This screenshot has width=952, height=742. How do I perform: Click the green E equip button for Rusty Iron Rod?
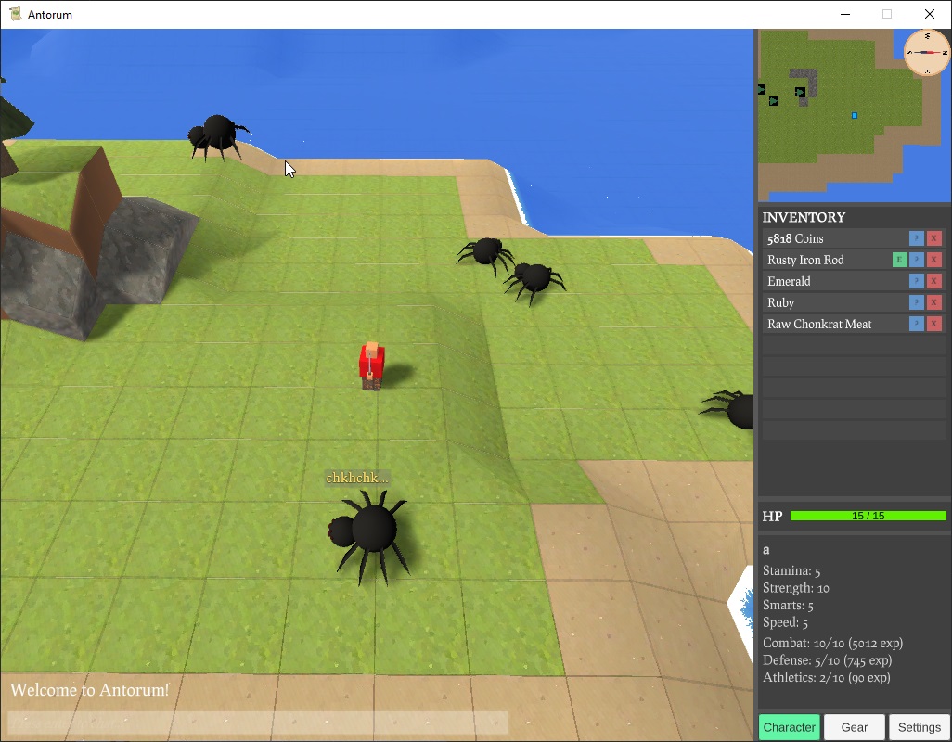pos(899,260)
